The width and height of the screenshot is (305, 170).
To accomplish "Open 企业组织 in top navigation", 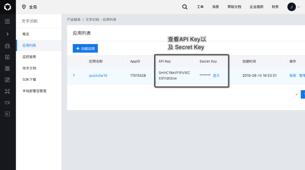I will 256,7.
